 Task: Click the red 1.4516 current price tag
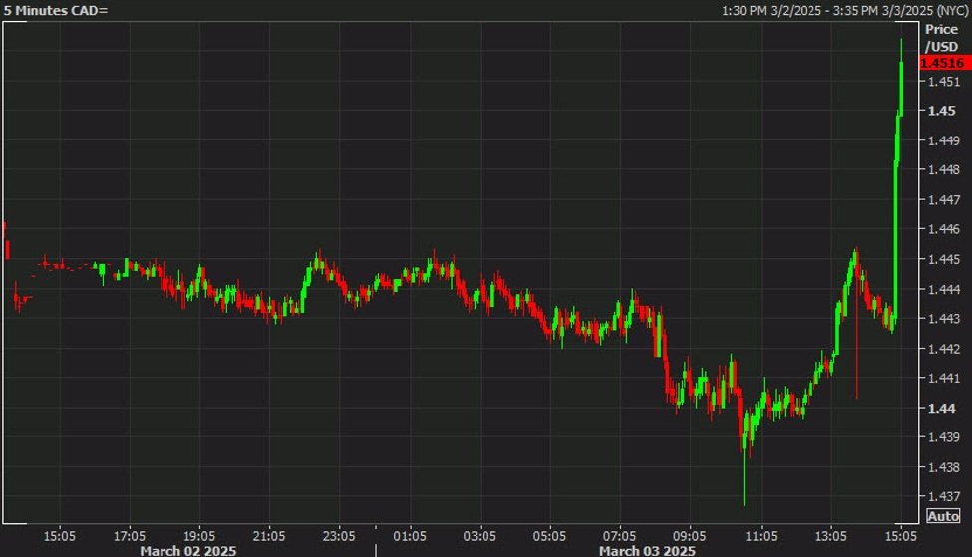coord(943,62)
